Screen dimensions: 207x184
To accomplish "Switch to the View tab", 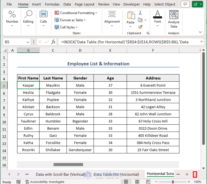I will (116, 4).
